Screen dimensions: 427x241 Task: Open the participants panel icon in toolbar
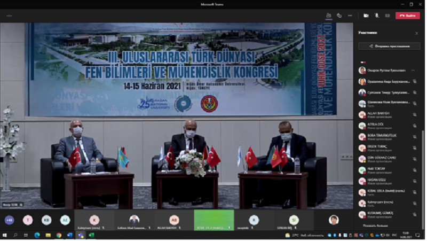click(328, 15)
